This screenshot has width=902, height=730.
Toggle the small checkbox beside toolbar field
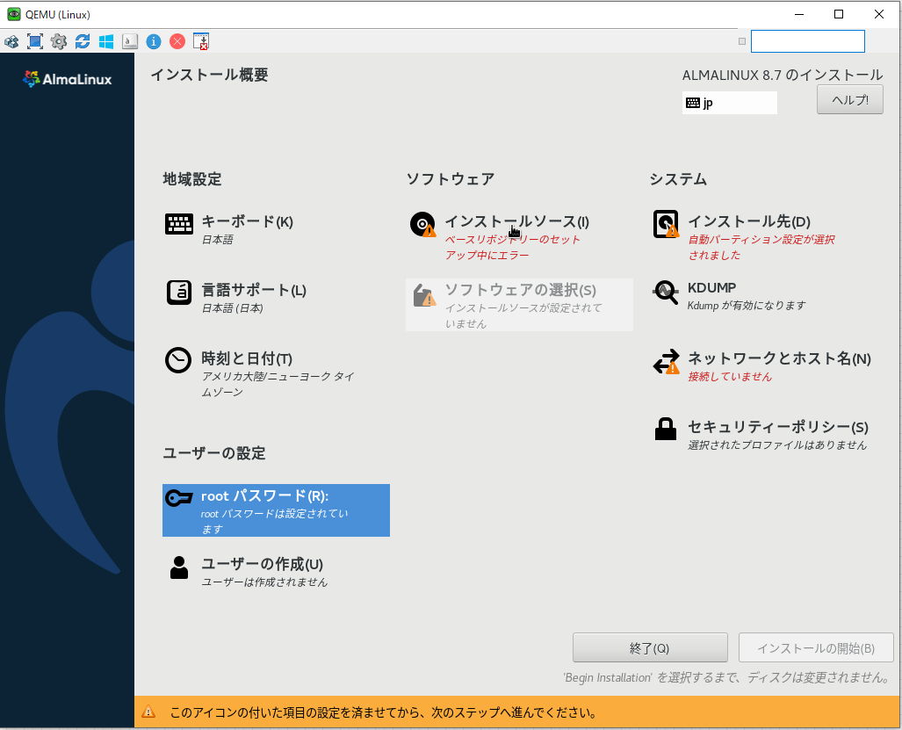(x=742, y=41)
